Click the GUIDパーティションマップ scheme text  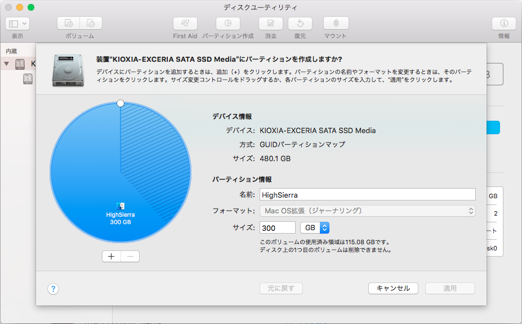(302, 144)
